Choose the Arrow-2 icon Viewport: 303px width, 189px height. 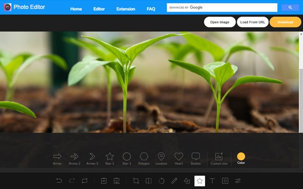pos(74,156)
